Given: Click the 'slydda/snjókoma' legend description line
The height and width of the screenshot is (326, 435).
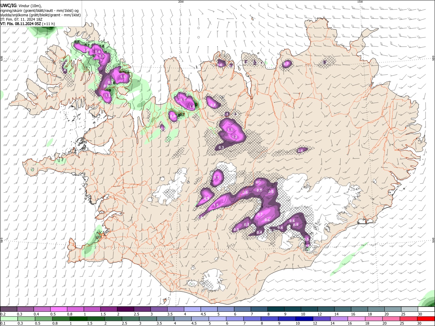Looking at the screenshot, I should [x=40, y=15].
